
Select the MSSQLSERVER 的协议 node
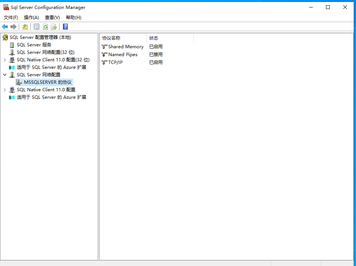48,82
